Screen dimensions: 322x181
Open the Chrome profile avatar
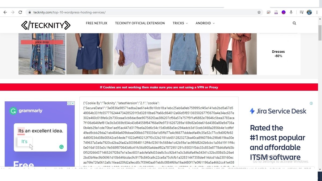pyautogui.click(x=309, y=12)
